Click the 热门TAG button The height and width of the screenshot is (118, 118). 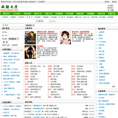(x=52, y=21)
